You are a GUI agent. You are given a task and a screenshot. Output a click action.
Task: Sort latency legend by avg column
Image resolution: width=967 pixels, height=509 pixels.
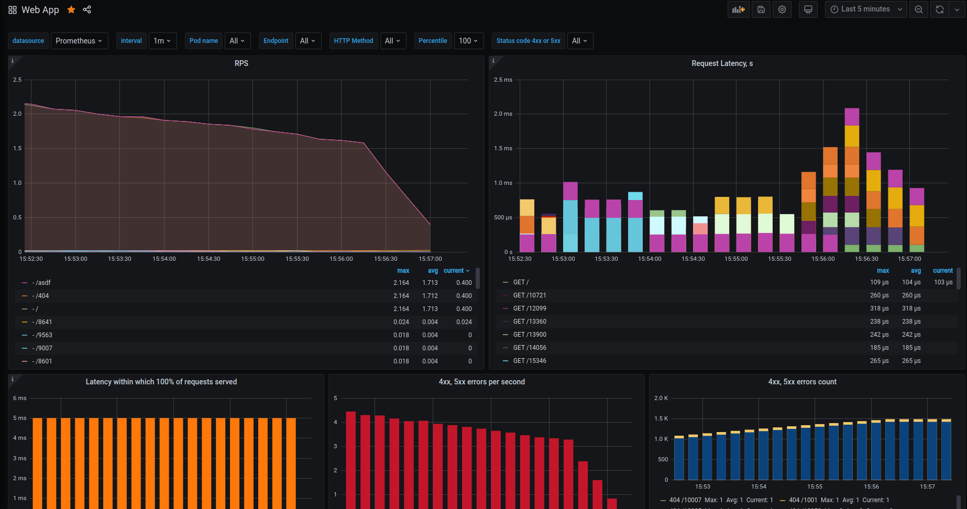click(916, 271)
